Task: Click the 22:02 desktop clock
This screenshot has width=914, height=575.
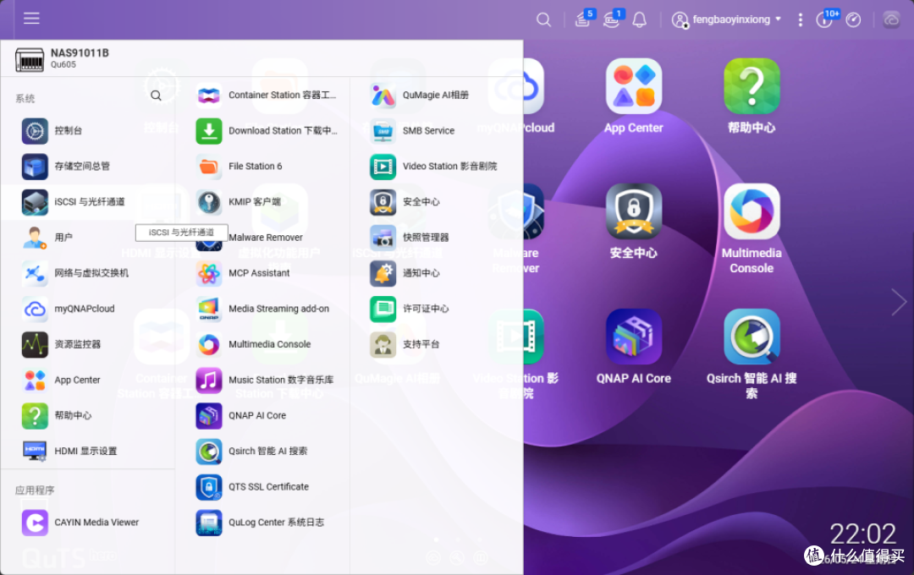Action: coord(862,534)
